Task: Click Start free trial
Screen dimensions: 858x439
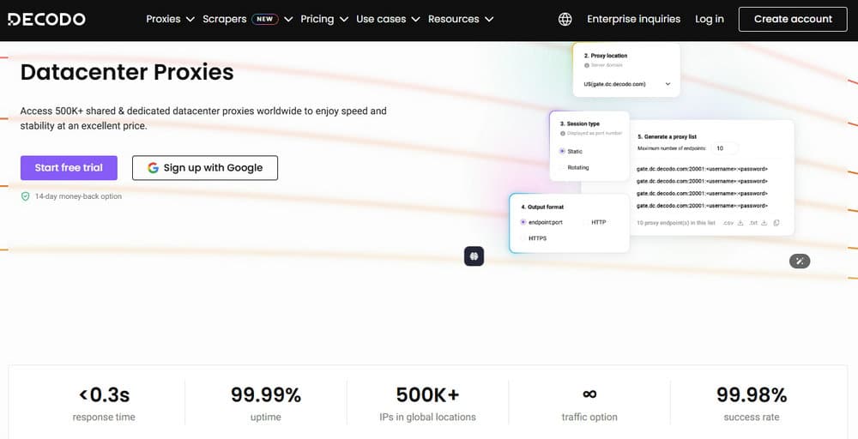Action: (69, 168)
